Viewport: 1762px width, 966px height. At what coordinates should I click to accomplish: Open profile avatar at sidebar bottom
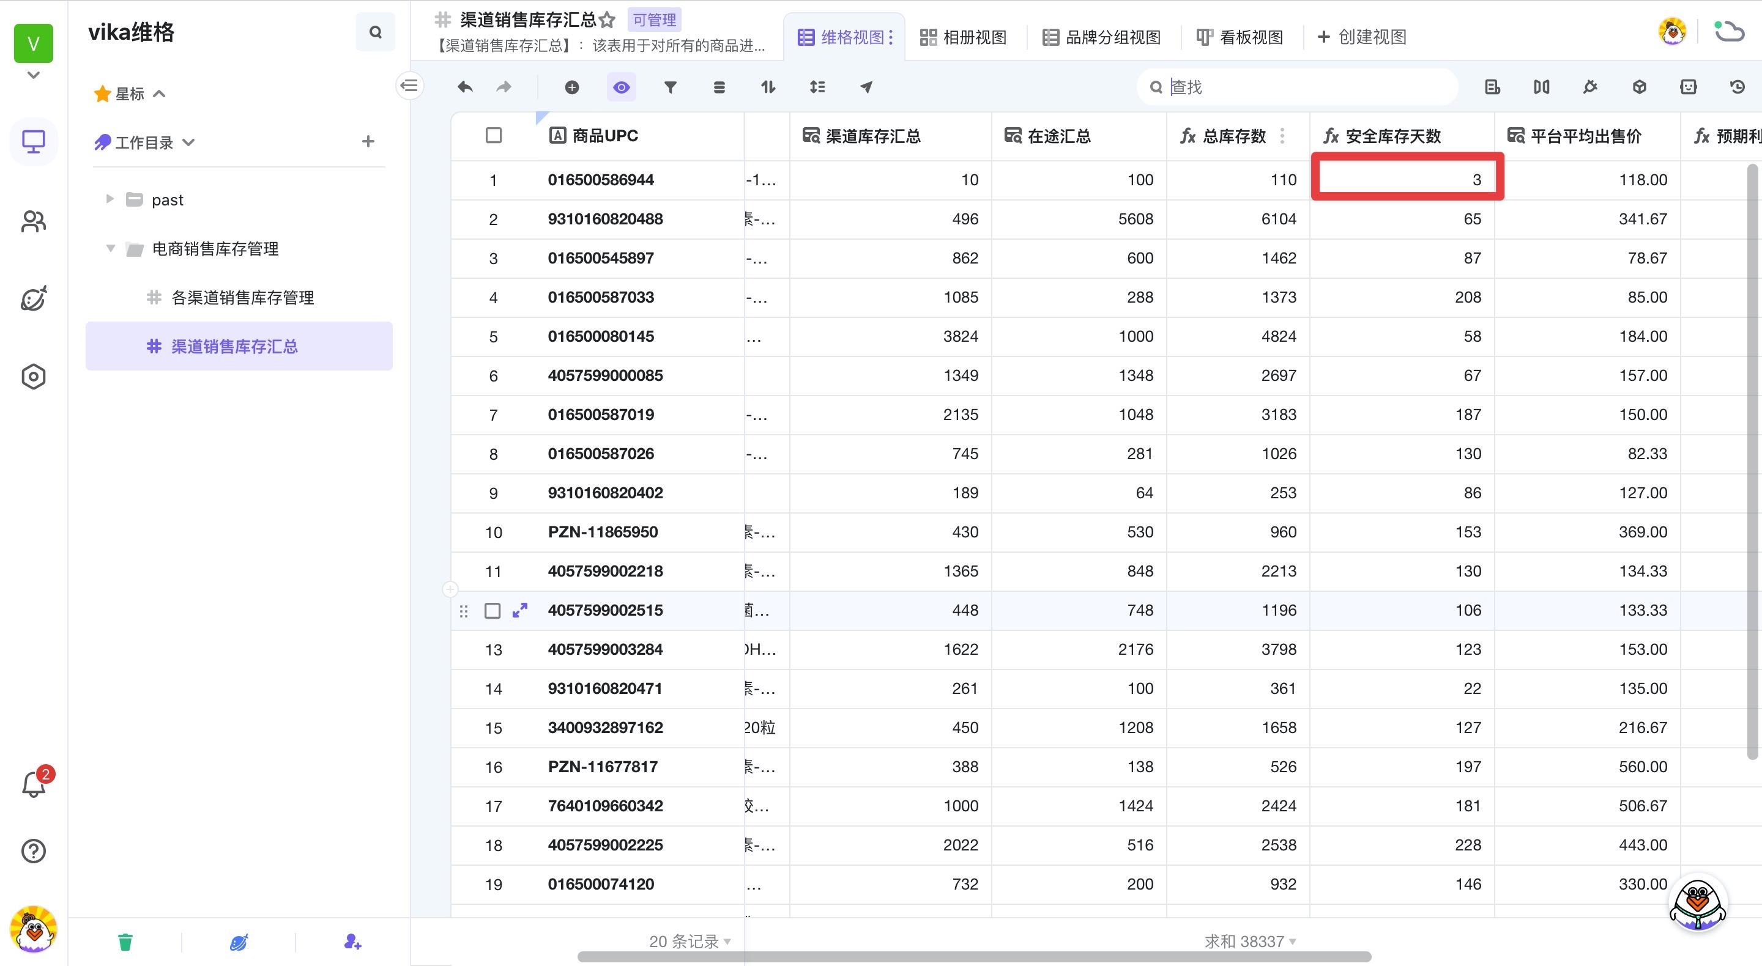click(34, 930)
